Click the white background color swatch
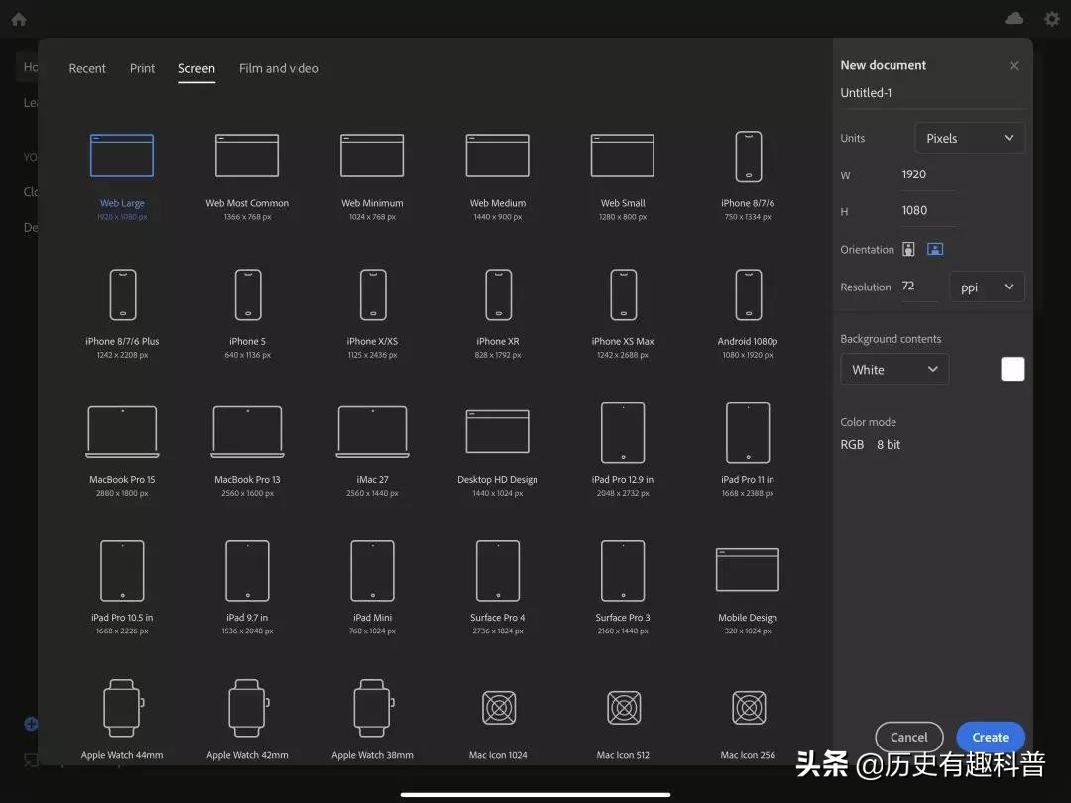This screenshot has height=803, width=1071. point(1012,368)
